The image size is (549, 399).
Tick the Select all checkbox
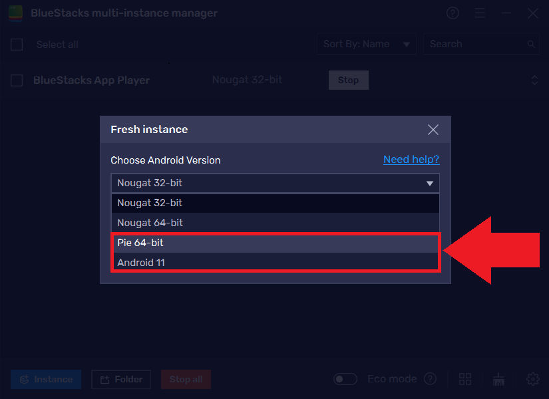click(x=17, y=45)
